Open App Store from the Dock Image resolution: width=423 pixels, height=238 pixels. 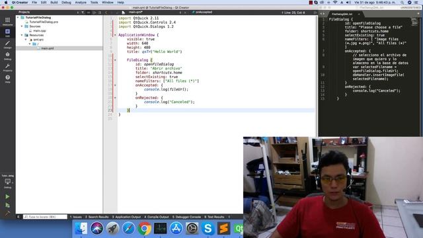pyautogui.click(x=176, y=228)
